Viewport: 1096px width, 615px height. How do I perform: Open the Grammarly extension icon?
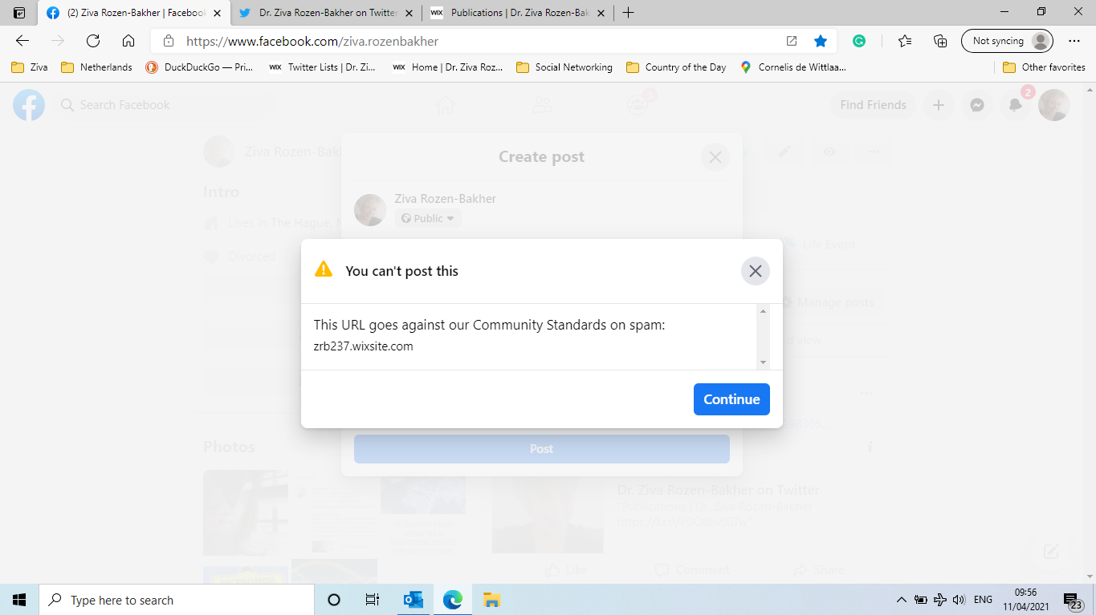coord(859,41)
